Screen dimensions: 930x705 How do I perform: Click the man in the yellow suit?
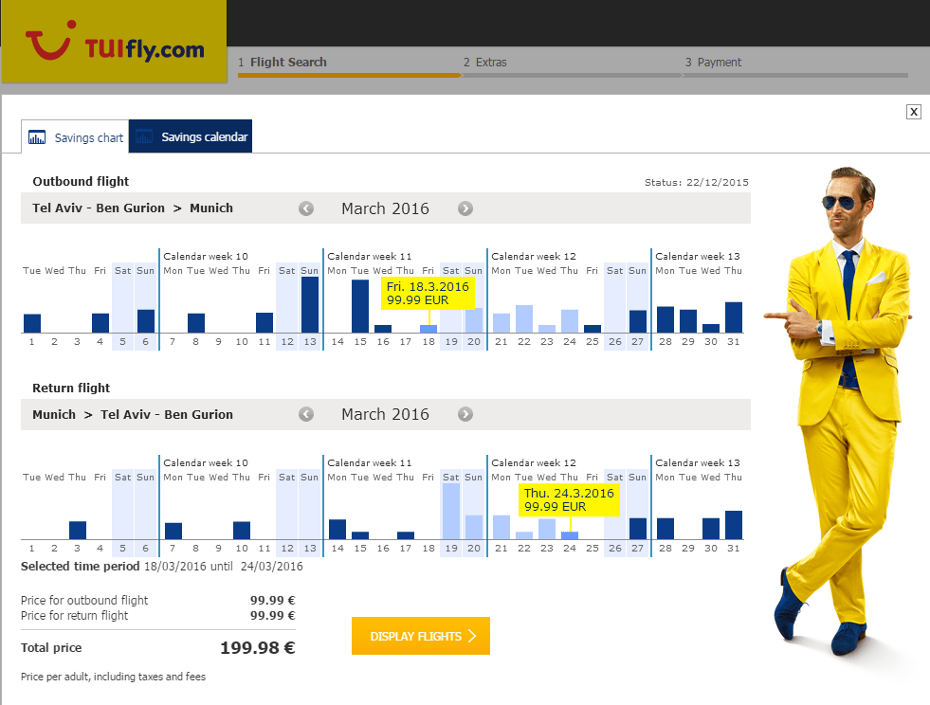[839, 409]
